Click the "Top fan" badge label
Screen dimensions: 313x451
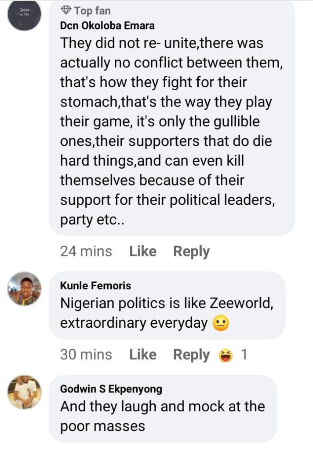(x=92, y=10)
